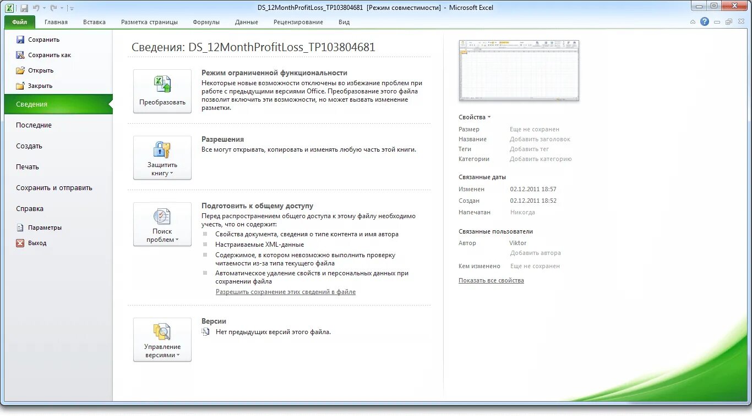Open the Управление версиями dropdown button
The width and height of the screenshot is (752, 416).
(x=162, y=340)
